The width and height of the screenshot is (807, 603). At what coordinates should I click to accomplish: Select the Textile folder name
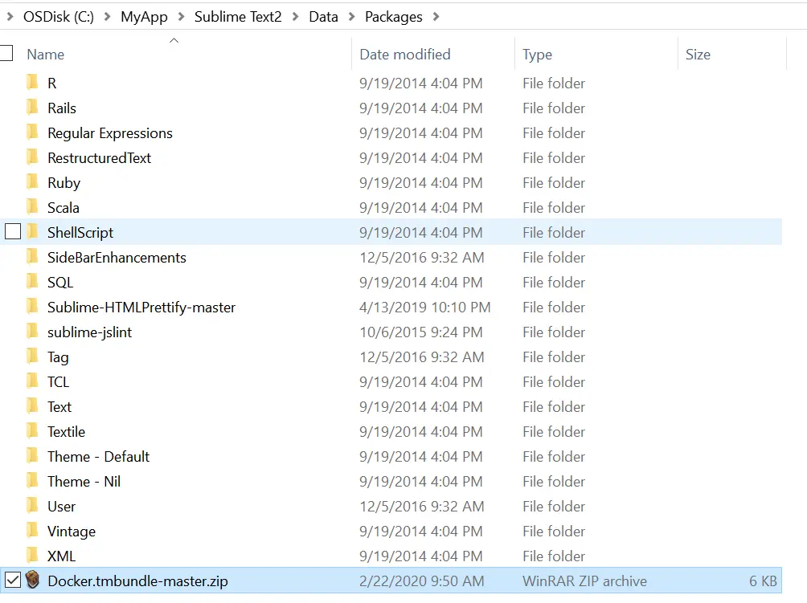point(67,432)
